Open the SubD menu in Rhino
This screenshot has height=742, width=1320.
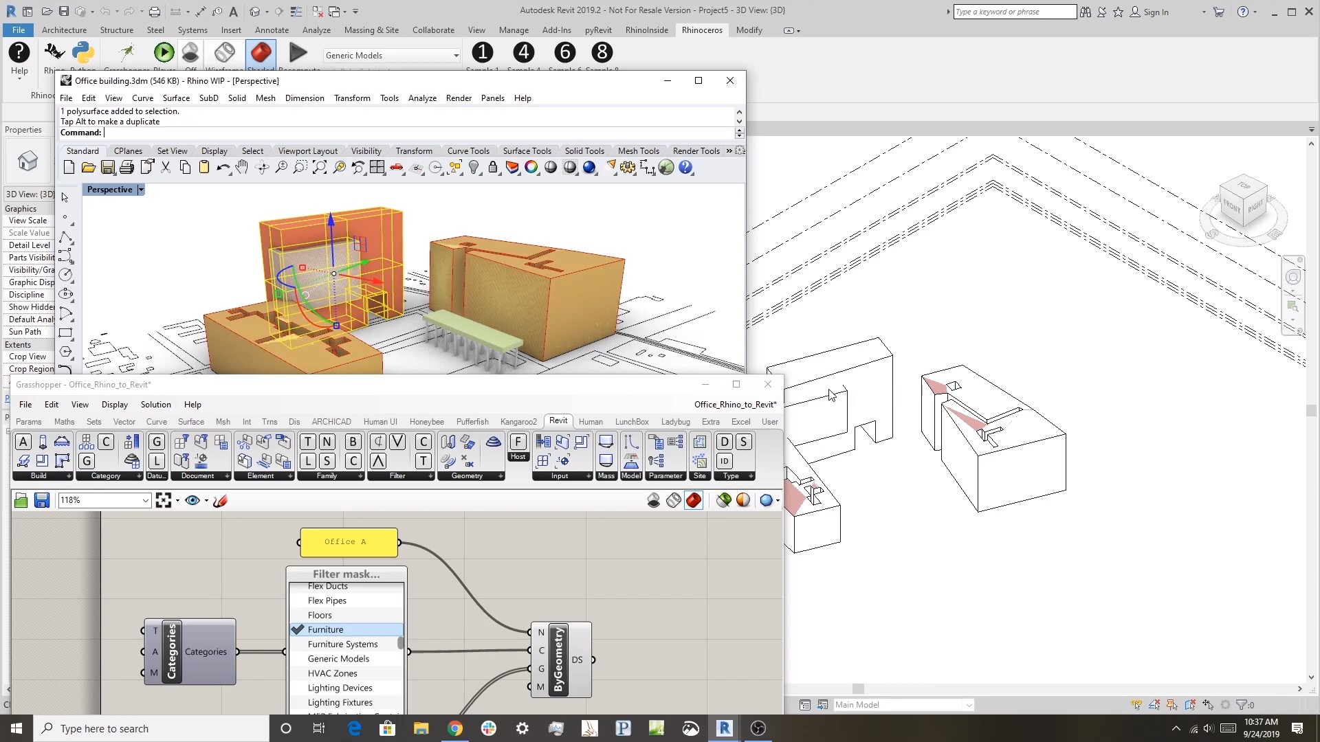click(x=208, y=98)
